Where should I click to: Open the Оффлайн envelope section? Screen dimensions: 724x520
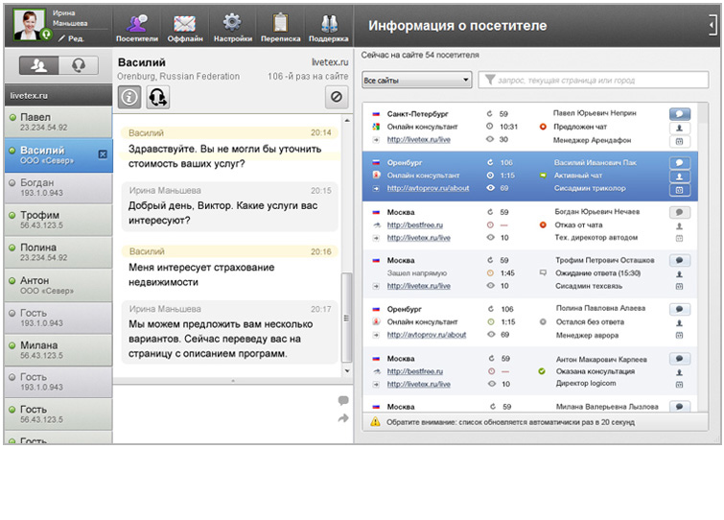(x=185, y=26)
